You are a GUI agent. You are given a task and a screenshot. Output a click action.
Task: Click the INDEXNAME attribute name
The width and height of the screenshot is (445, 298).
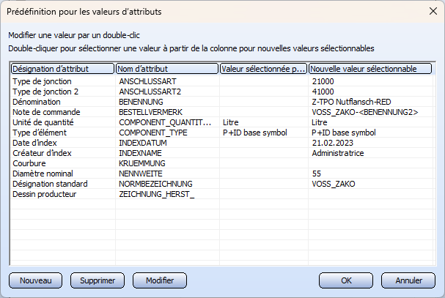[x=140, y=153]
